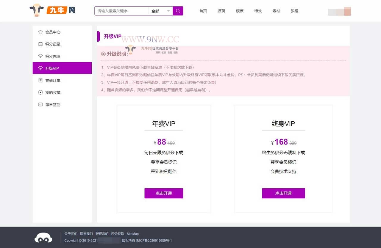Click the search dropdown arrow
Image resolution: width=381 pixels, height=248 pixels.
[x=168, y=11]
